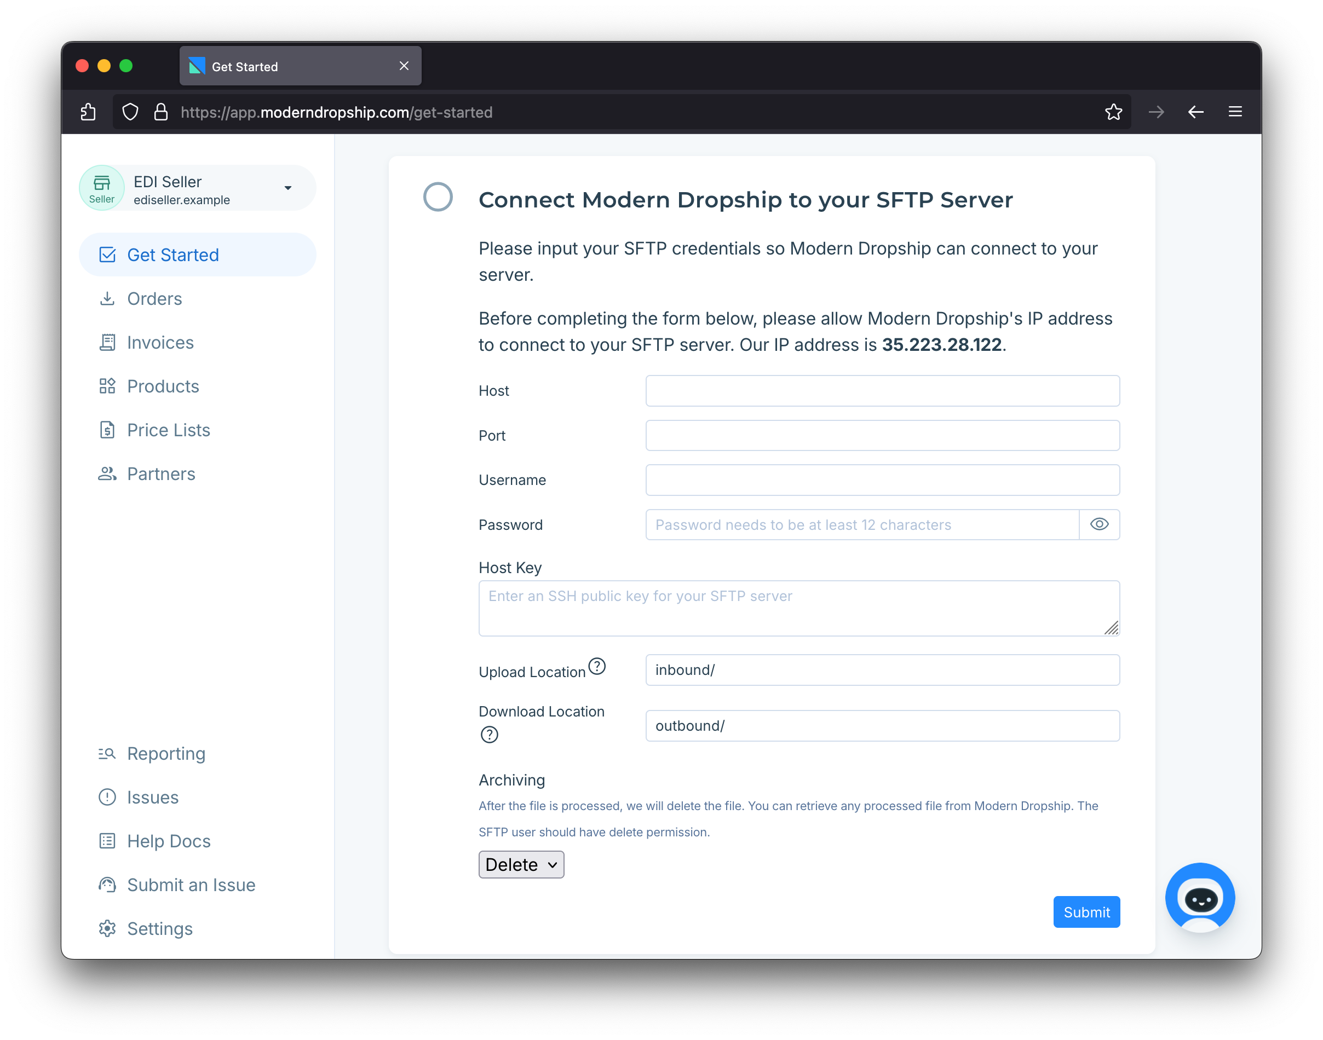Click into the Password field
This screenshot has width=1323, height=1040.
[x=862, y=525]
